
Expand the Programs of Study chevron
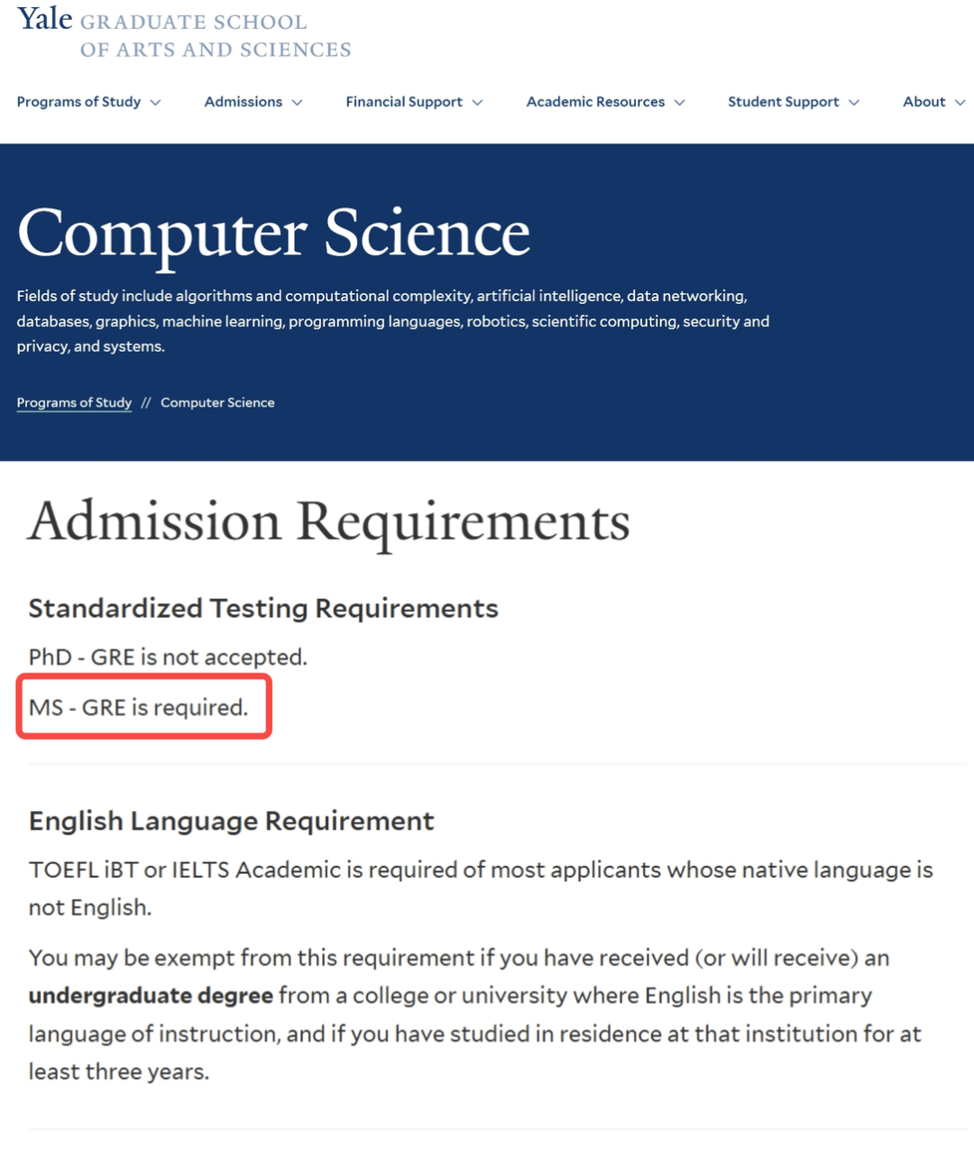[155, 103]
